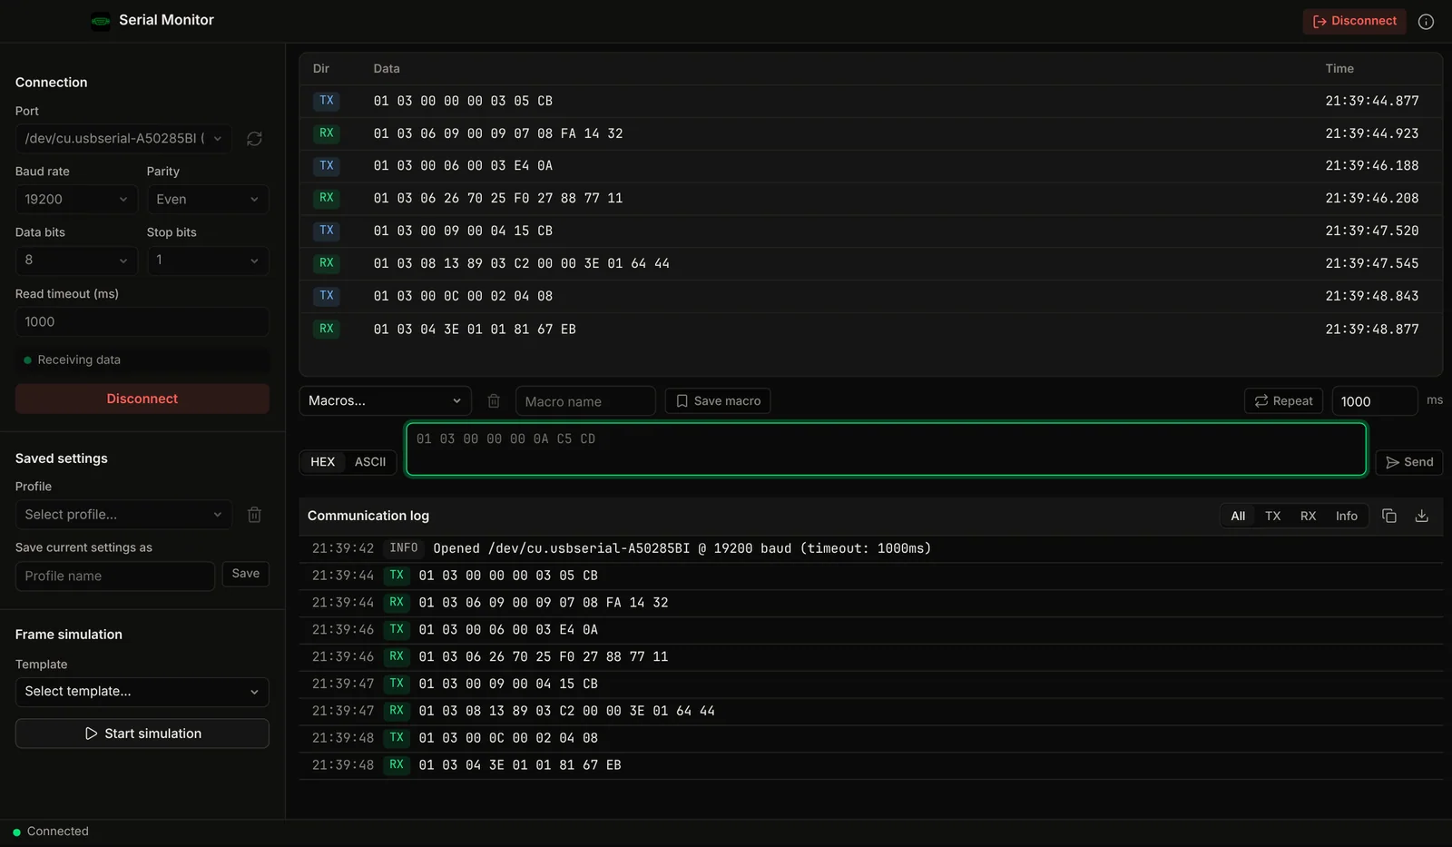Viewport: 1452px width, 847px height.
Task: Click the table row timed 21:39:48.877
Action: 871,329
